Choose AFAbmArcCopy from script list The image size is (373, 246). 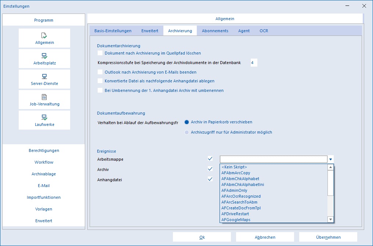pos(274,173)
